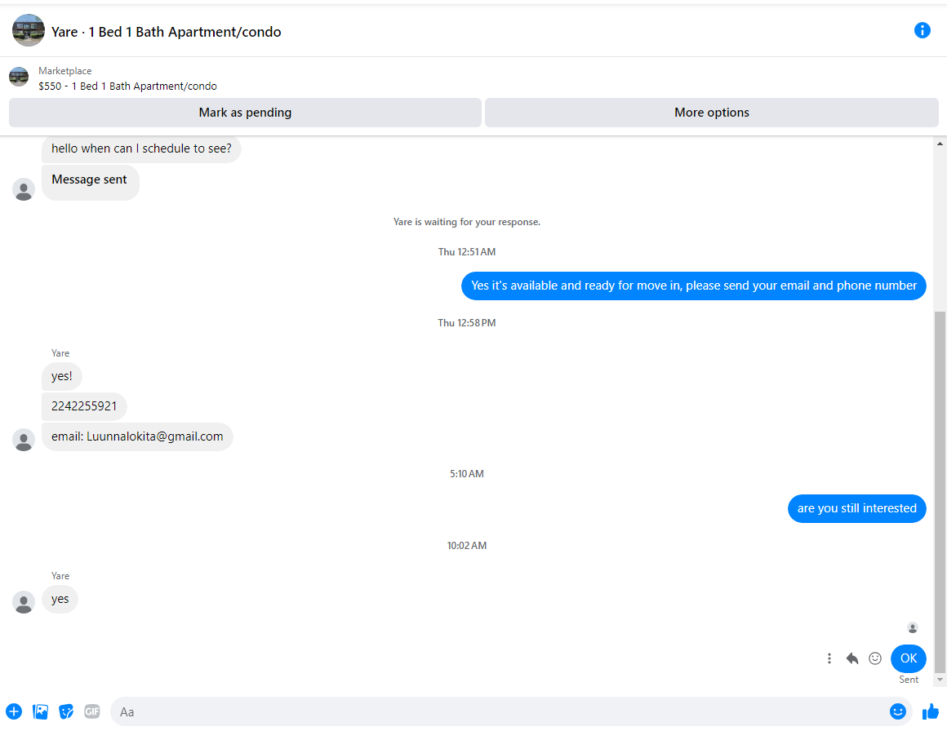Viewport: 947px width, 731px height.
Task: Send a thumbs up like
Action: [930, 711]
